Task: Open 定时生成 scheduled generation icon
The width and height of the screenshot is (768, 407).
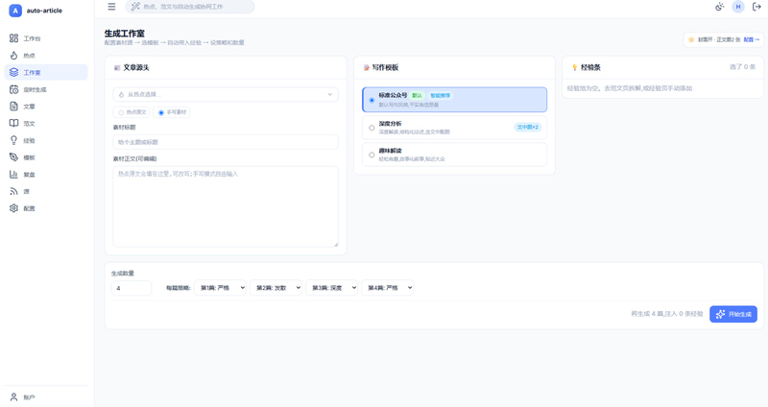Action: (x=13, y=89)
